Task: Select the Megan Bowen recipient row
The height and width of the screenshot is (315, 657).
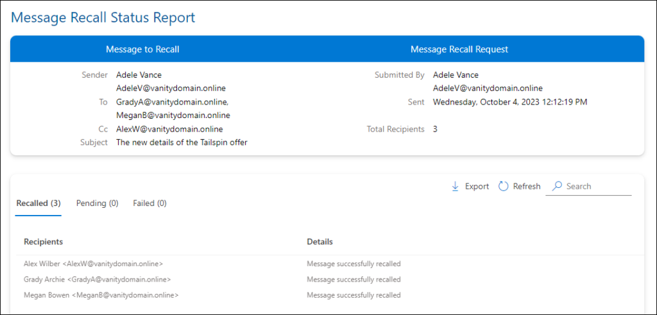Action: [x=101, y=295]
